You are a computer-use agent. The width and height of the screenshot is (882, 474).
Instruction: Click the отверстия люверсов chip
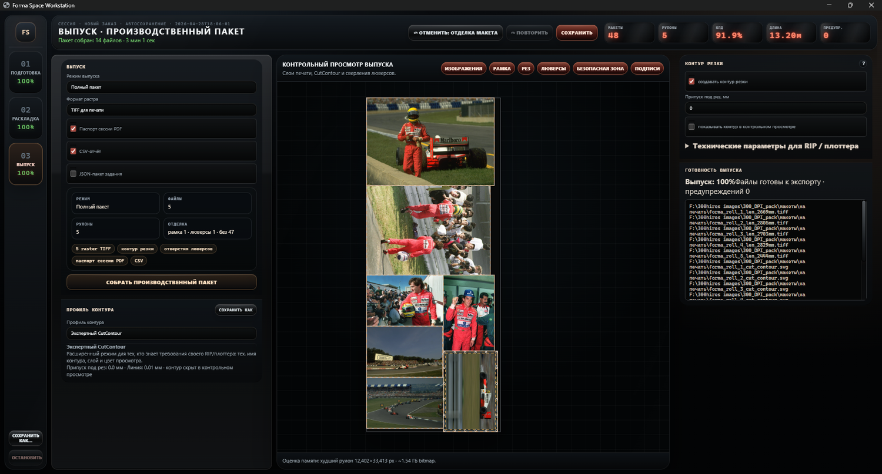click(x=189, y=249)
